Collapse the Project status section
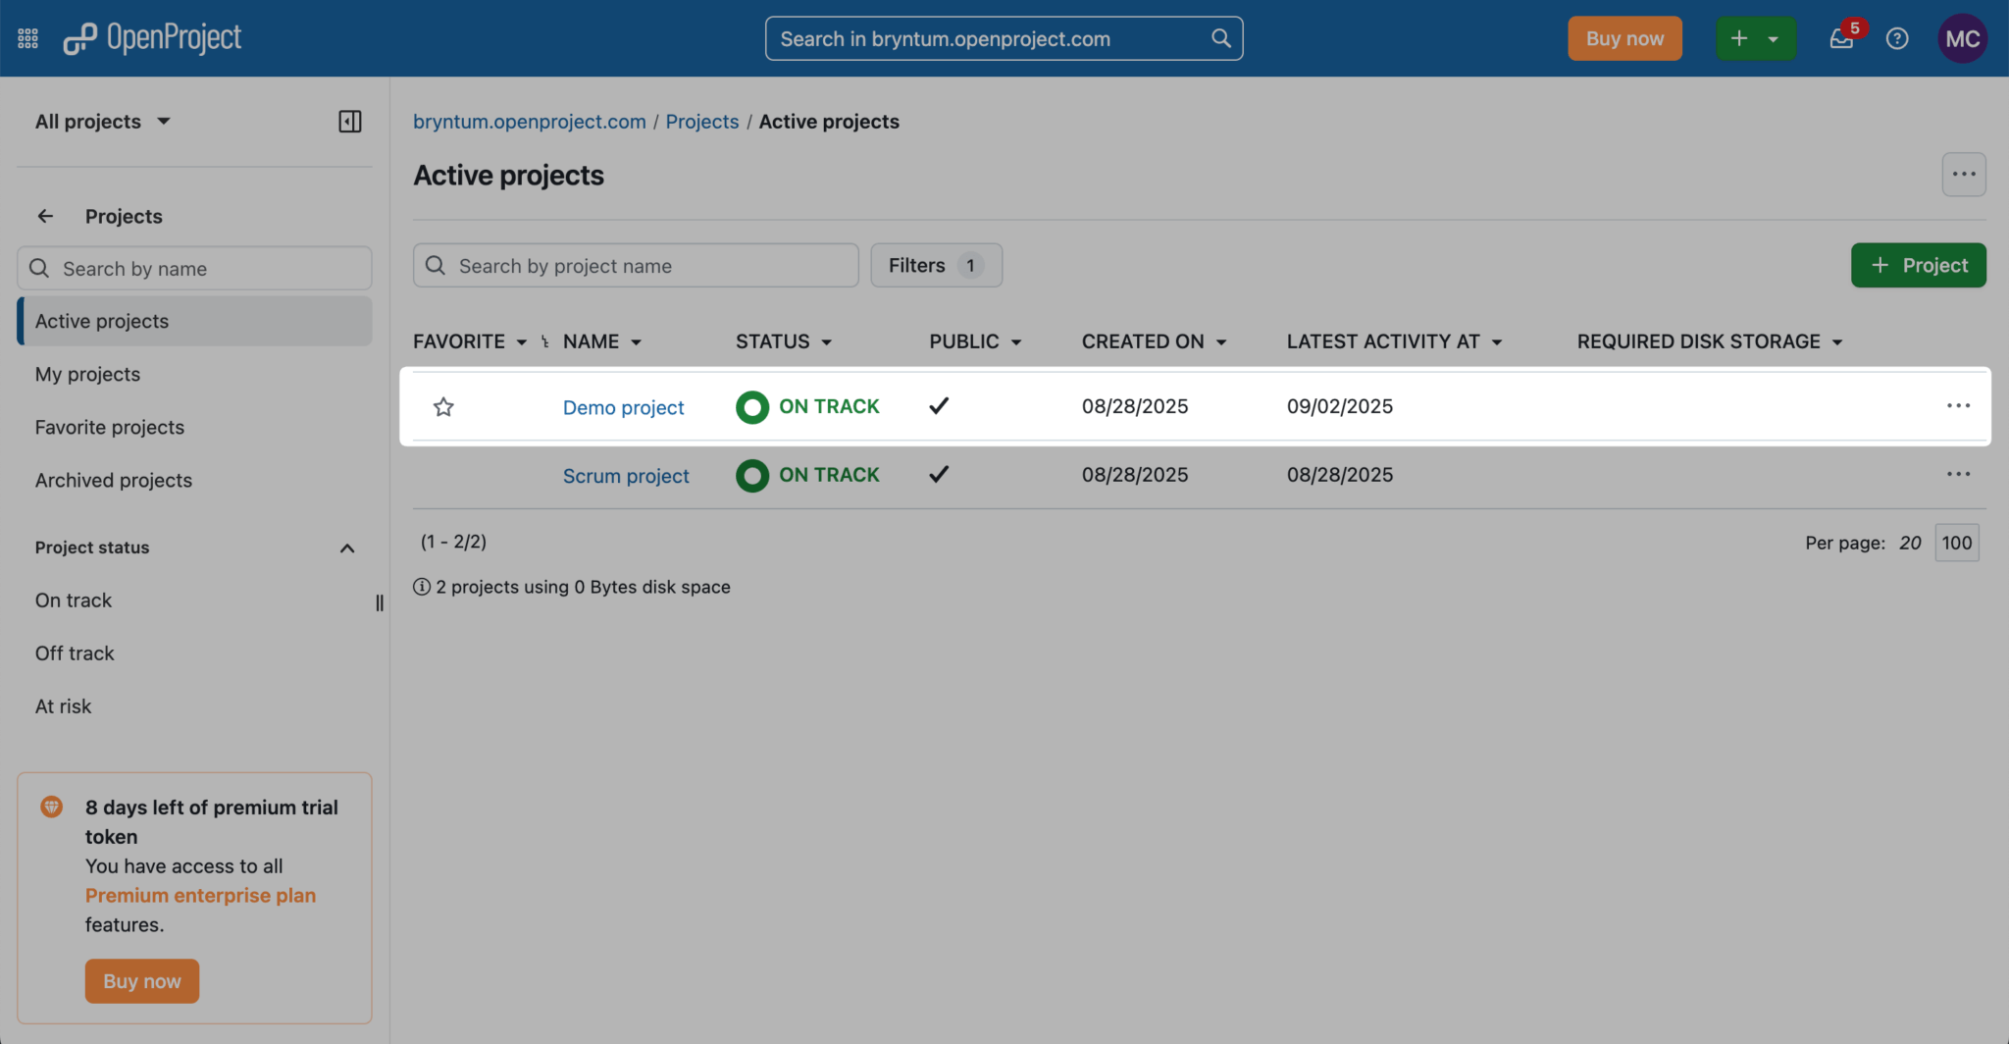 point(346,548)
